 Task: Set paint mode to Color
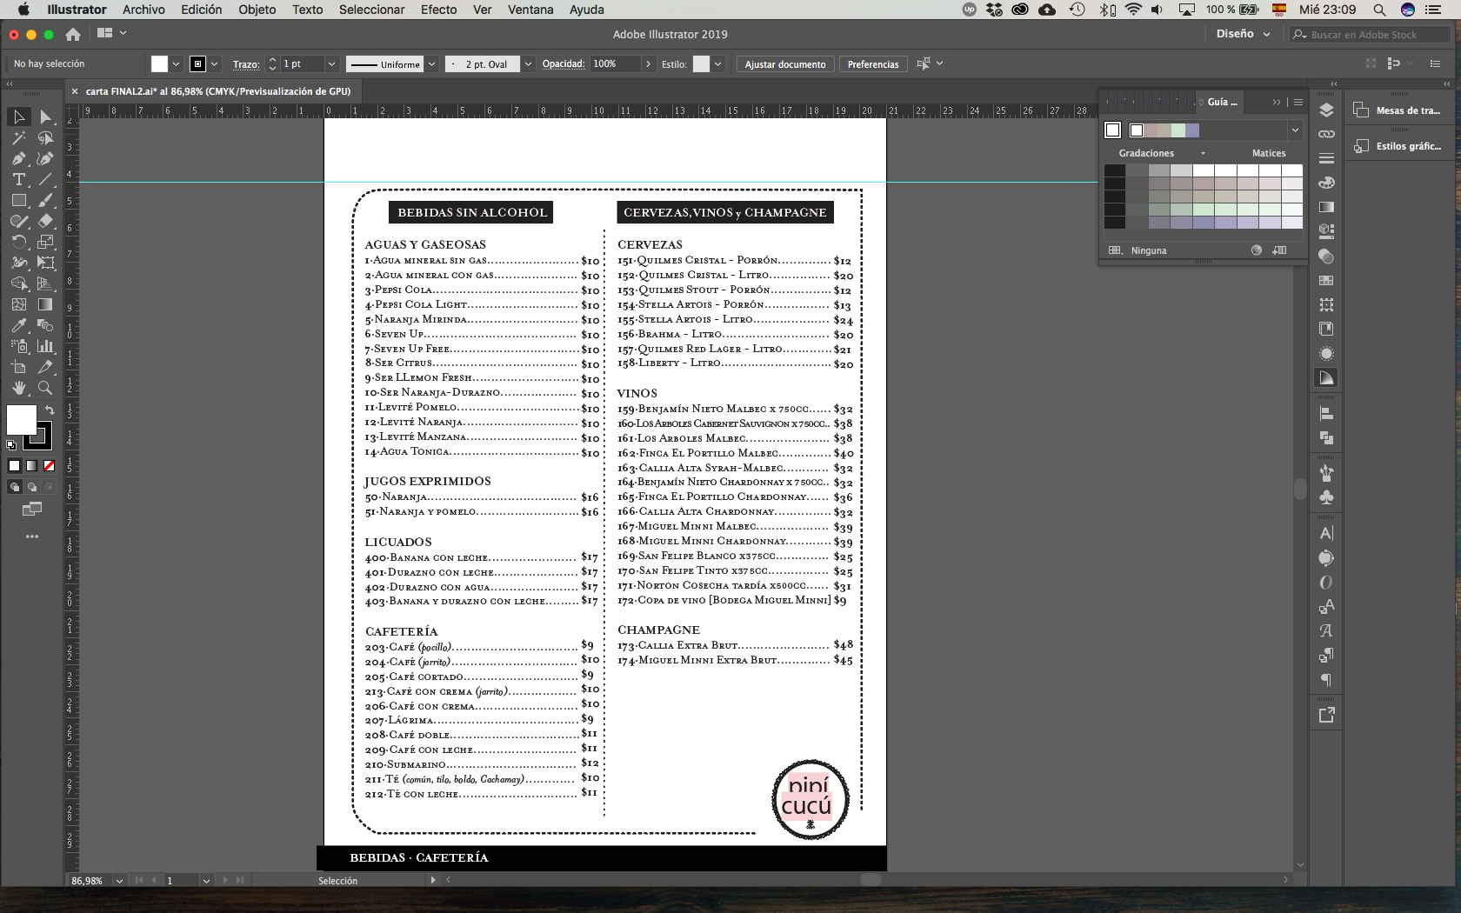14,466
